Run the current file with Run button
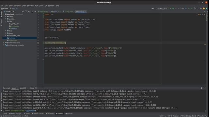 [x=170, y=8]
